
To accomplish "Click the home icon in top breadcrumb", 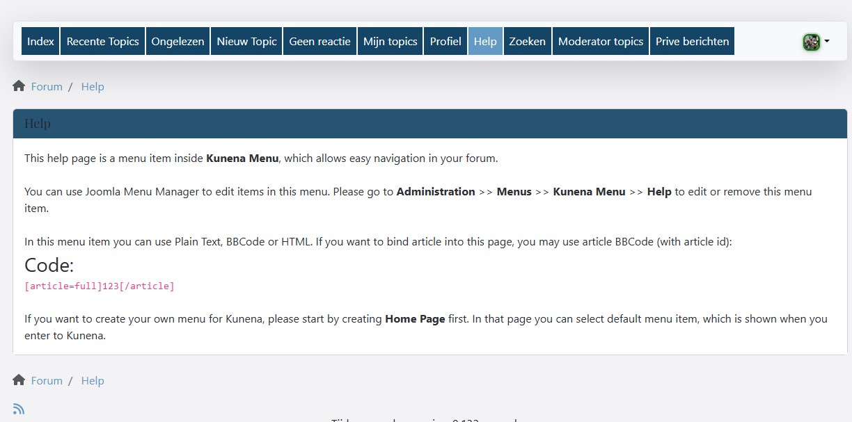I will (19, 86).
